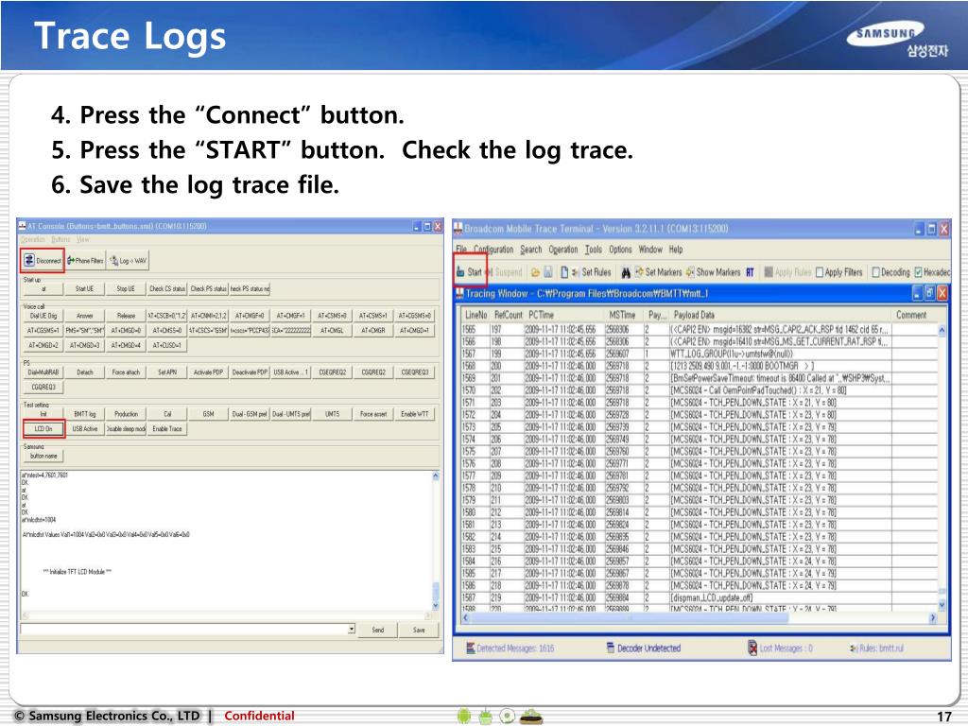Click the Tracing Window horizontal scrollbar
The height and width of the screenshot is (726, 968).
(700, 617)
